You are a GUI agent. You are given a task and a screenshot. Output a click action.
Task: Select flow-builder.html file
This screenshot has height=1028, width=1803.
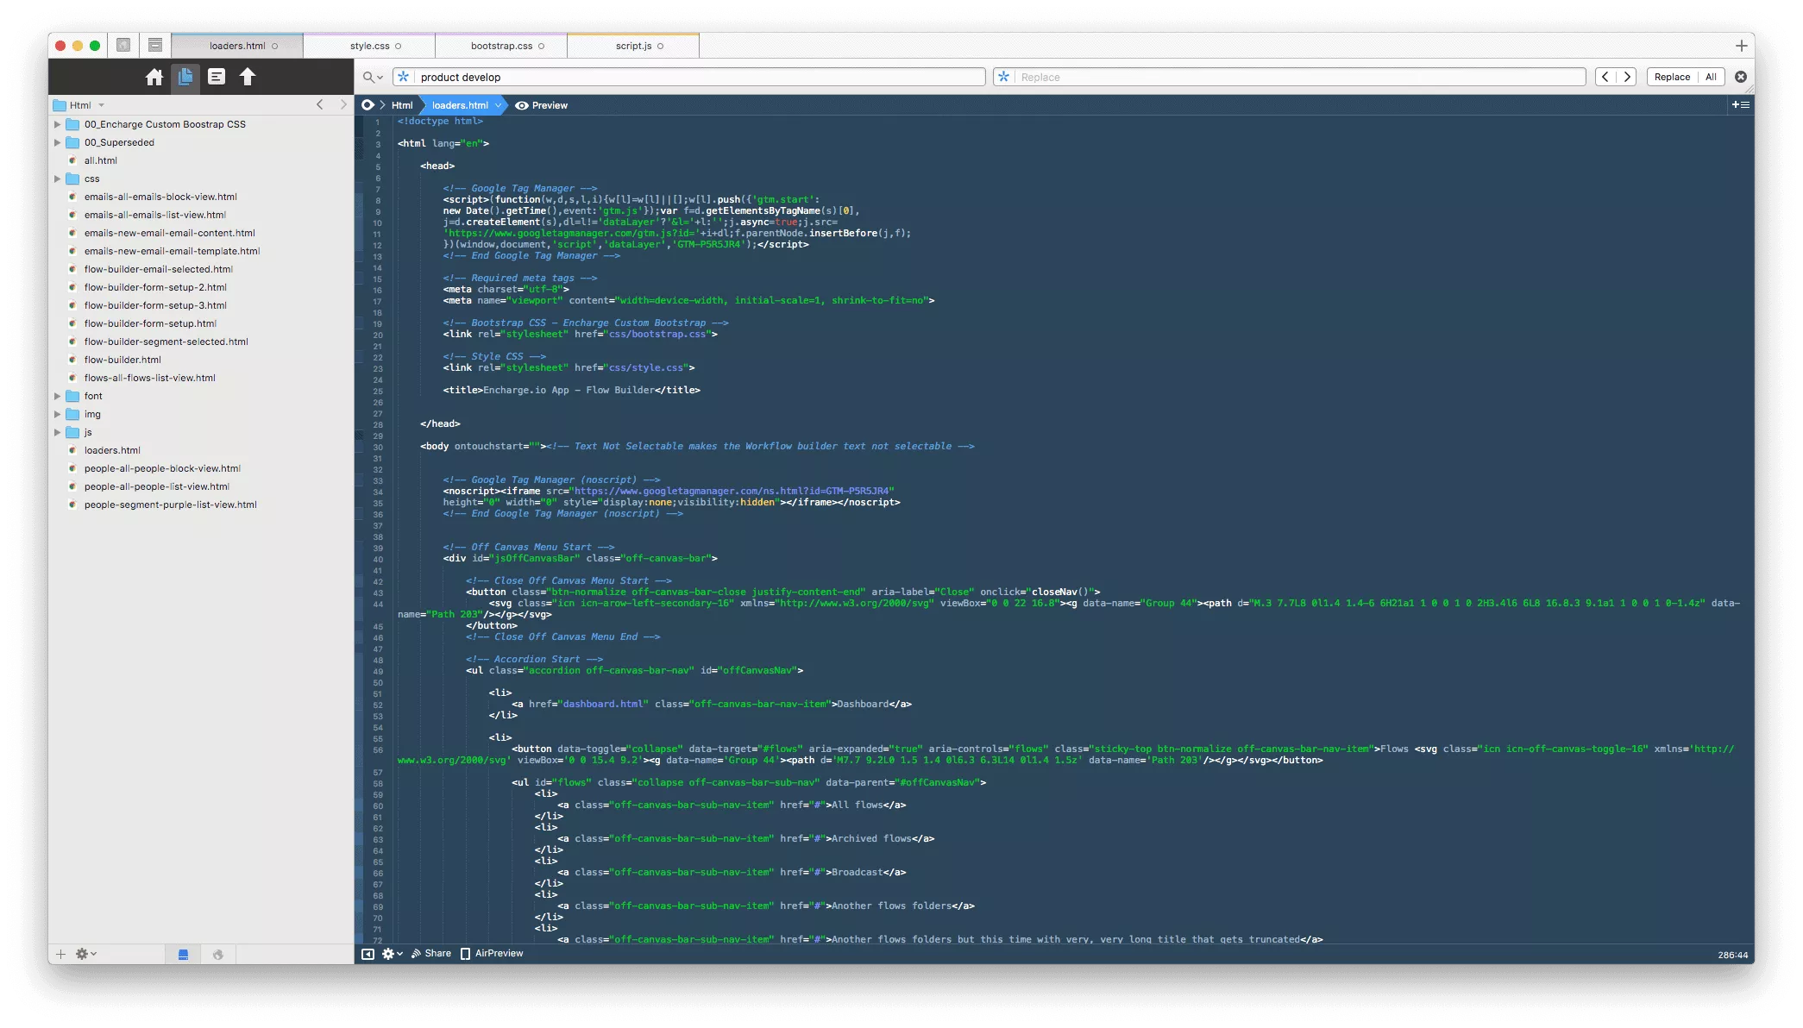(x=123, y=360)
